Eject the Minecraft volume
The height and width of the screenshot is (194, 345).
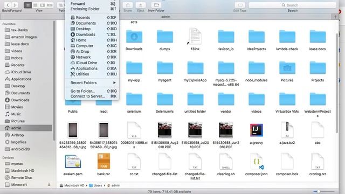[49, 185]
